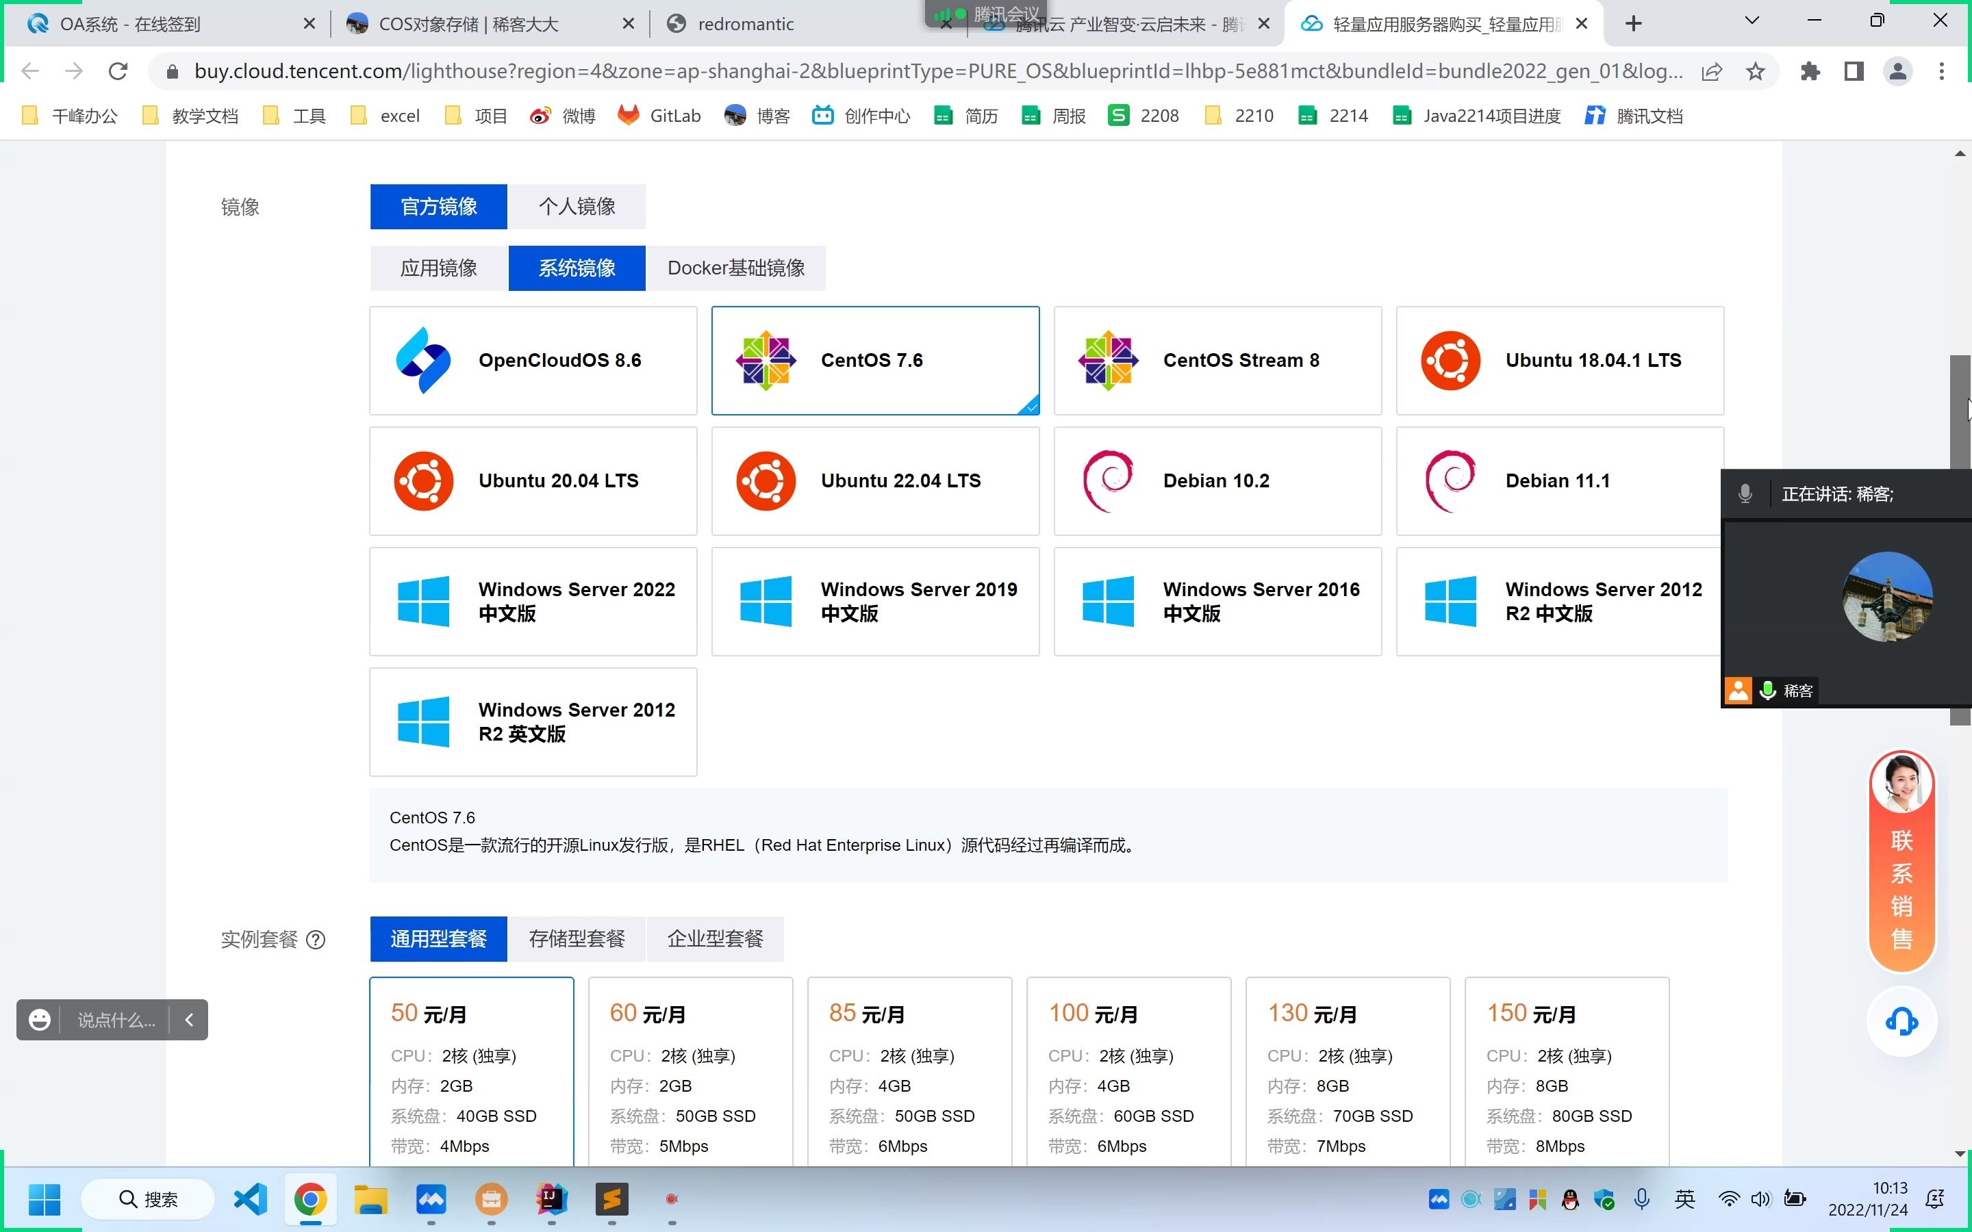Select 通用型套餐 plan tab

[438, 938]
